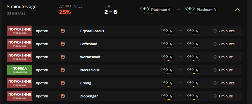This screenshot has width=252, height=104.
Task: Open player Leffeshad's name
Action: coord(89,44)
